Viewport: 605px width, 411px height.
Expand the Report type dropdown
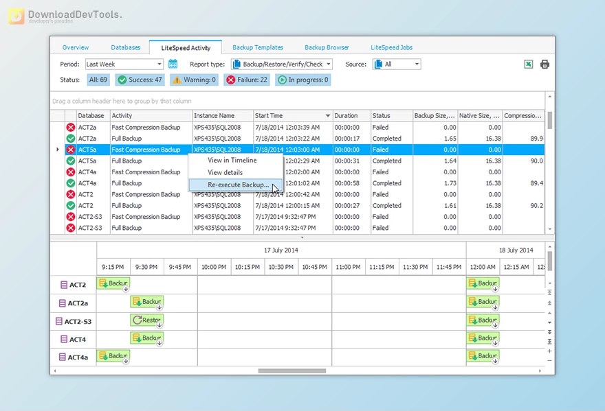click(281, 64)
